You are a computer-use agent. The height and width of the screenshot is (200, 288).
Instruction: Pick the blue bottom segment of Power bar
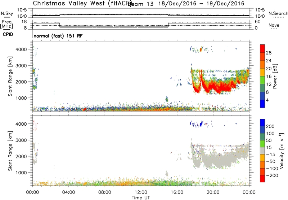click(262, 104)
